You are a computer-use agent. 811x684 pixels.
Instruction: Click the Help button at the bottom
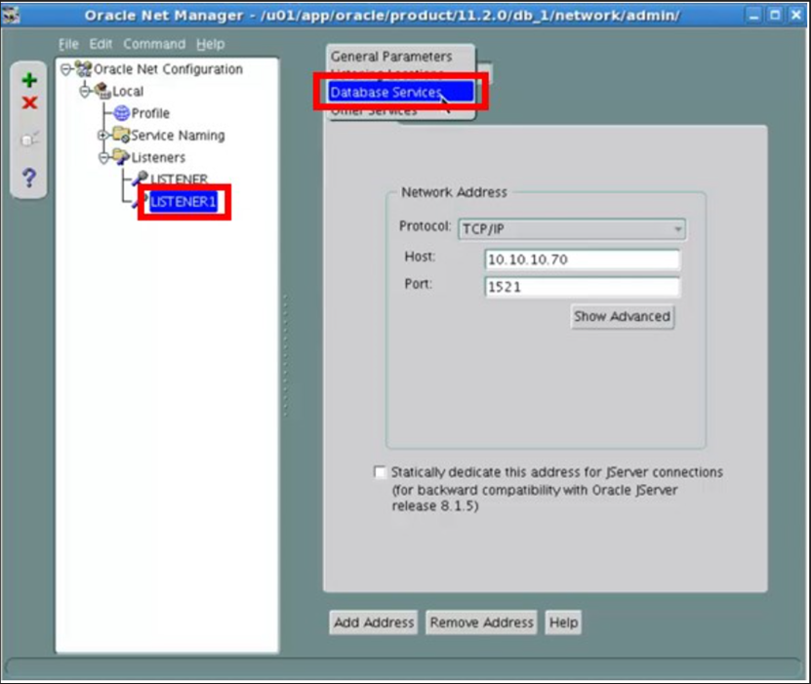pyautogui.click(x=563, y=623)
